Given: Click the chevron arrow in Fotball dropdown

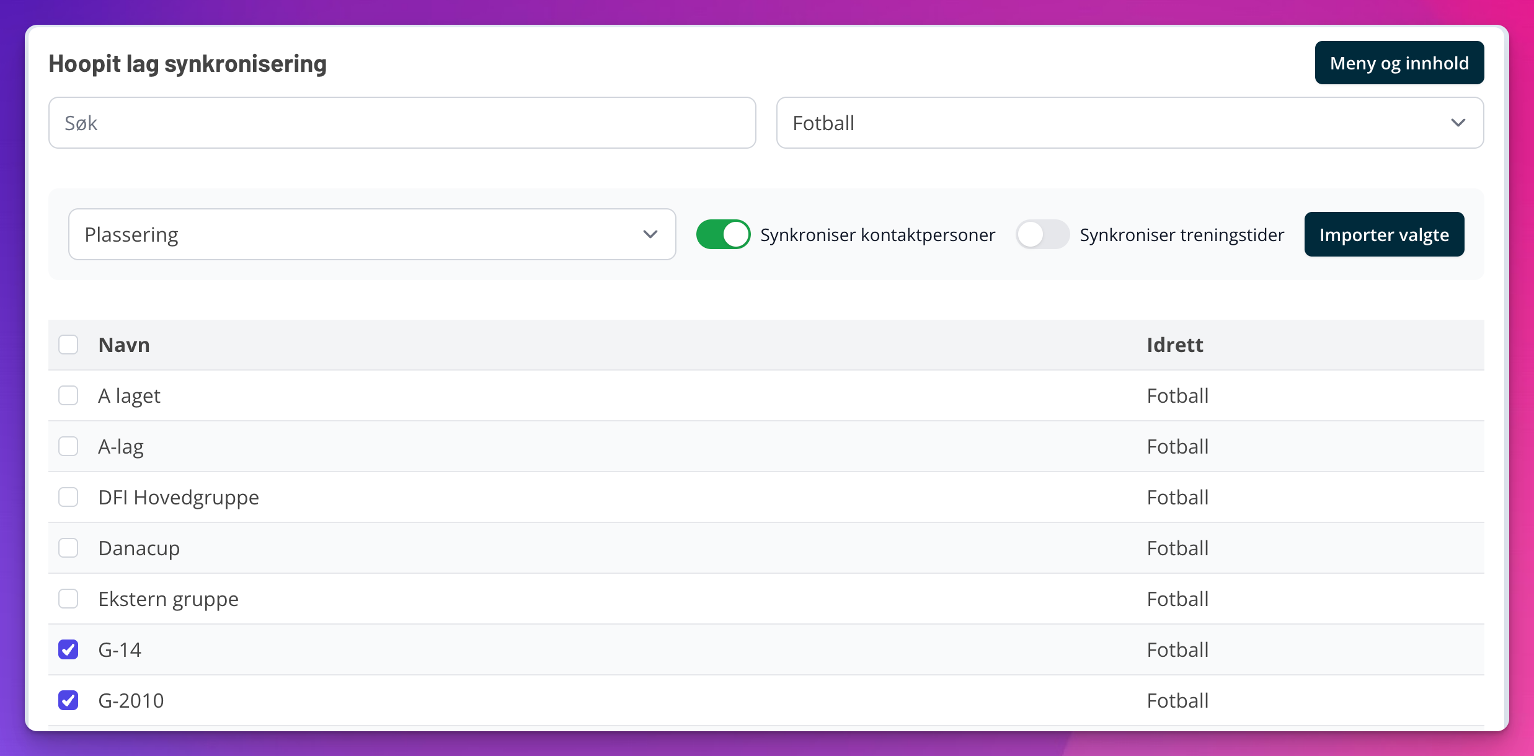Looking at the screenshot, I should (x=1458, y=123).
